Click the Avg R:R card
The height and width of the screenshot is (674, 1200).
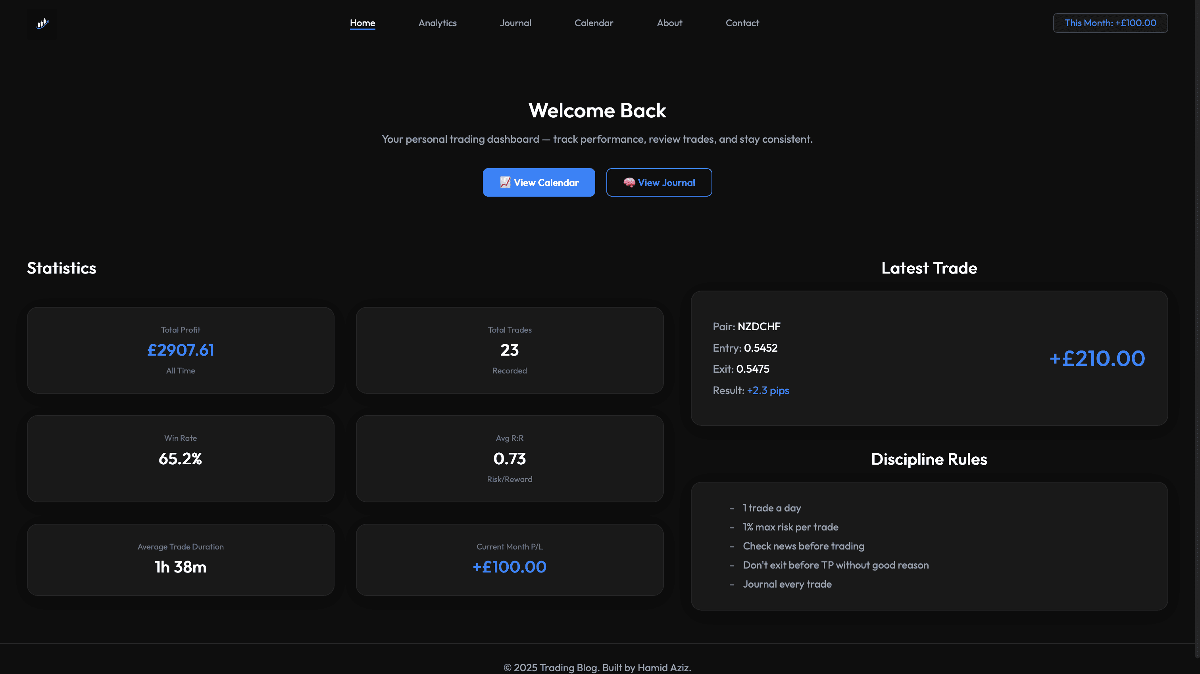pyautogui.click(x=510, y=458)
